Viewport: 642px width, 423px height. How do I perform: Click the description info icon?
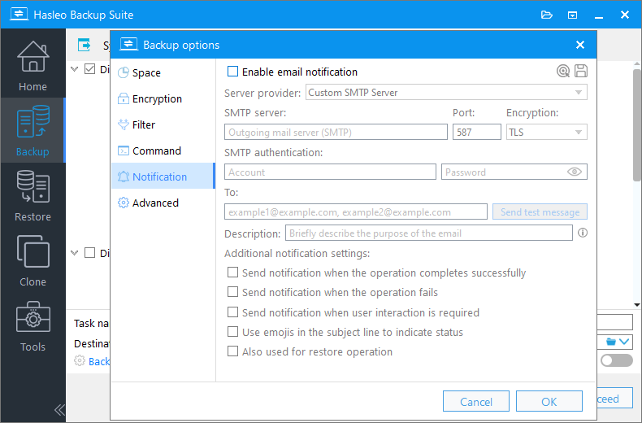[x=583, y=233]
